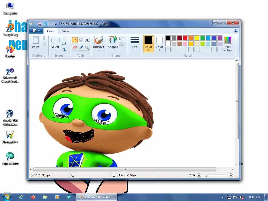Pick the orange color swatch
This screenshot has width=268, height=201.
191,38
